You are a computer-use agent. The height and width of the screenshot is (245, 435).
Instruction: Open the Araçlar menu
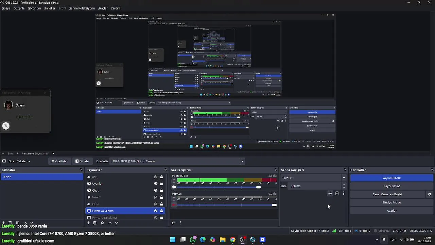tap(103, 8)
